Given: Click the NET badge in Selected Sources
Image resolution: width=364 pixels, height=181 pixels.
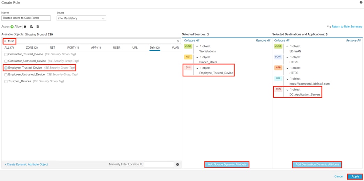Looking at the screenshot, I should [188, 57].
